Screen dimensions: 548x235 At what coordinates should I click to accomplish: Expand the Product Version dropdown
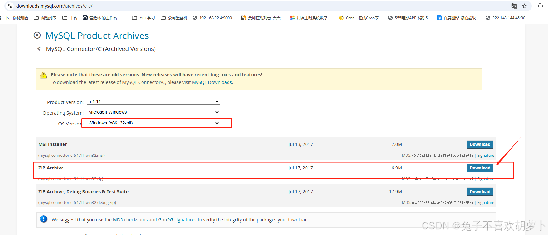click(x=154, y=101)
